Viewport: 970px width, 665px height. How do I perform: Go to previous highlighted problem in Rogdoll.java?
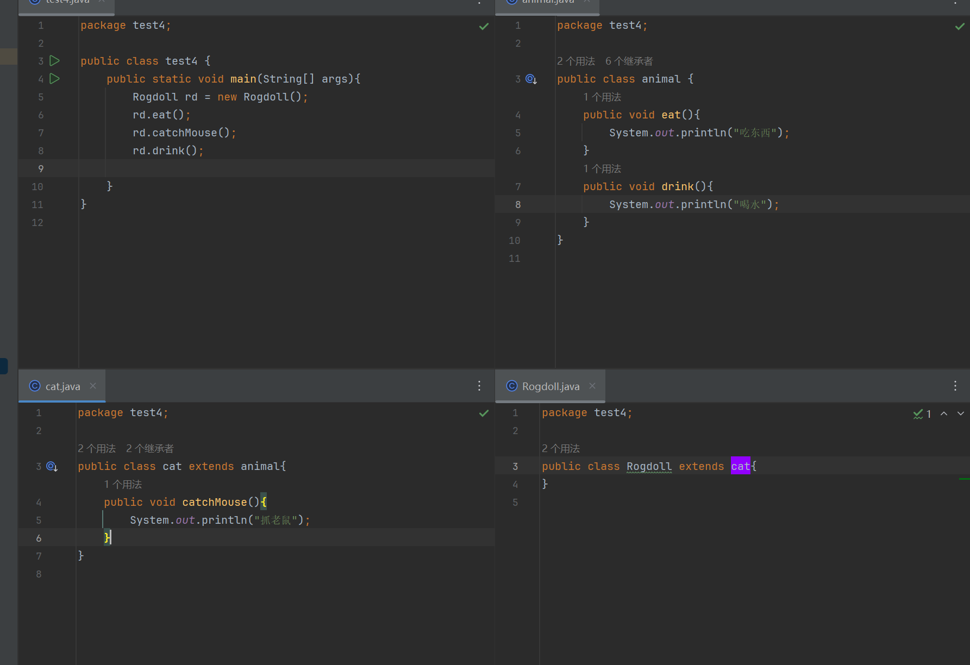coord(944,413)
